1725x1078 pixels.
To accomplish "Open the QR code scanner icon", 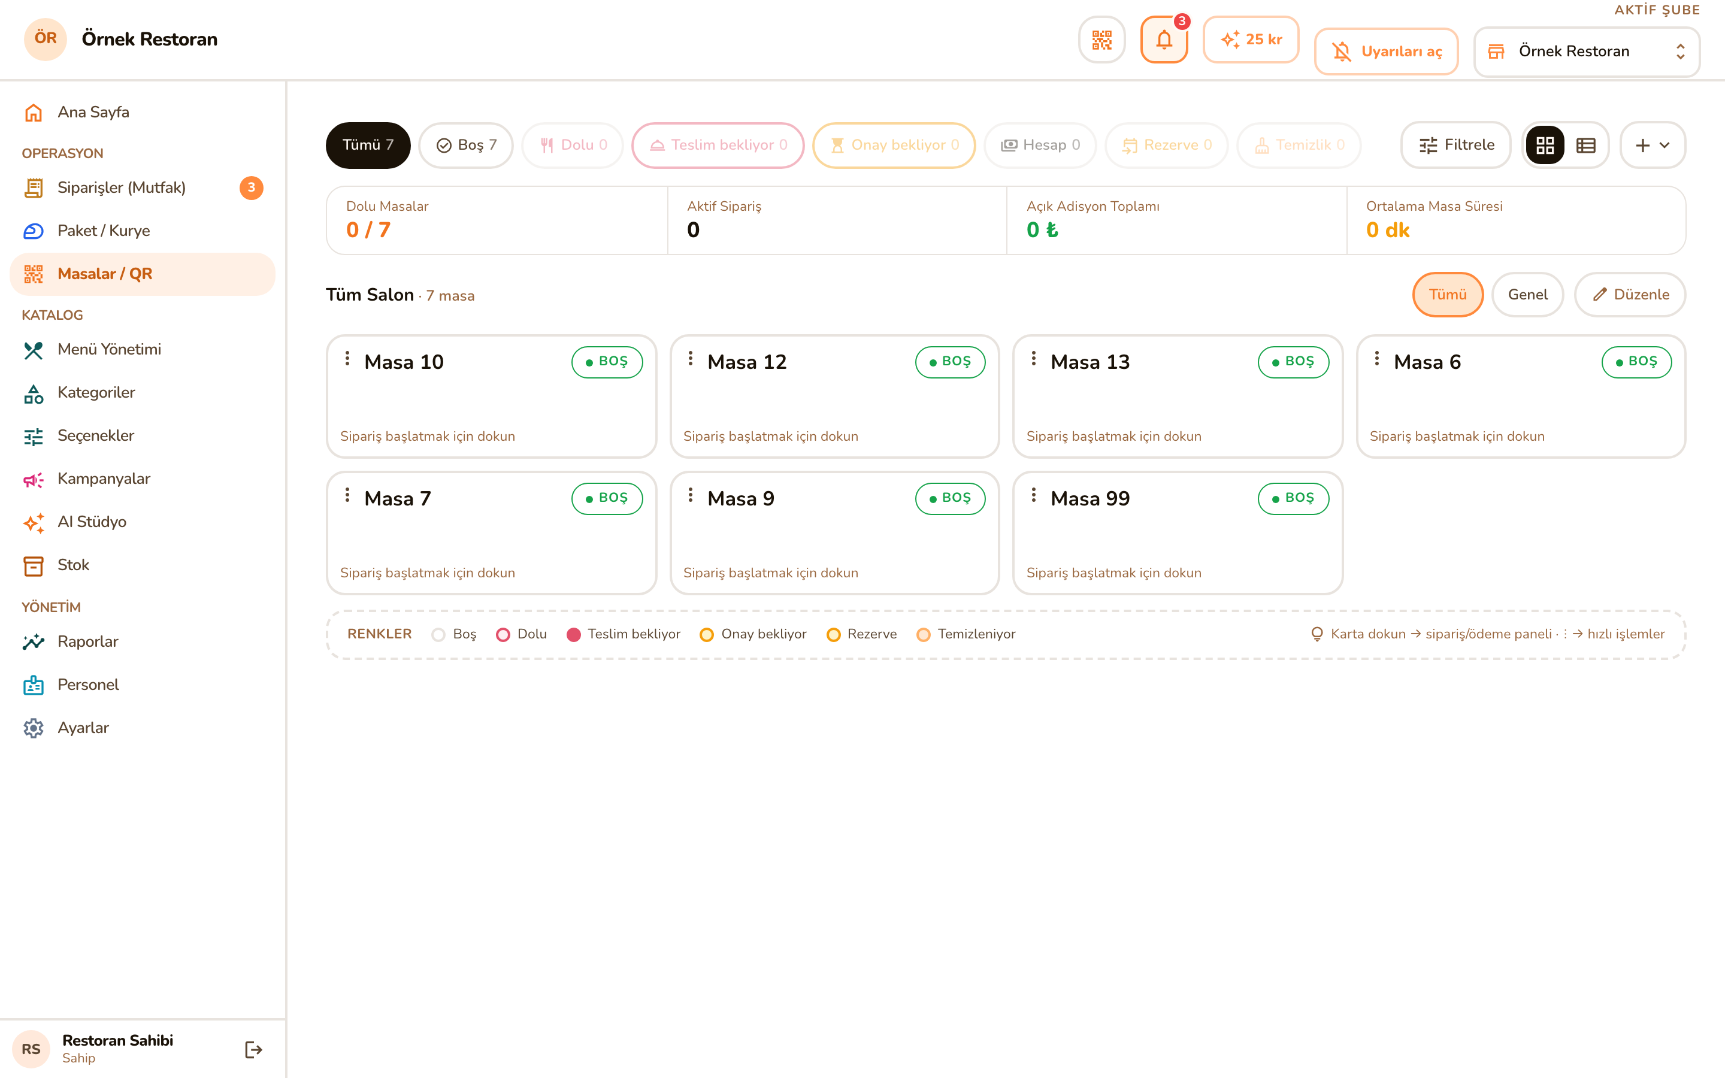I will pos(1101,40).
